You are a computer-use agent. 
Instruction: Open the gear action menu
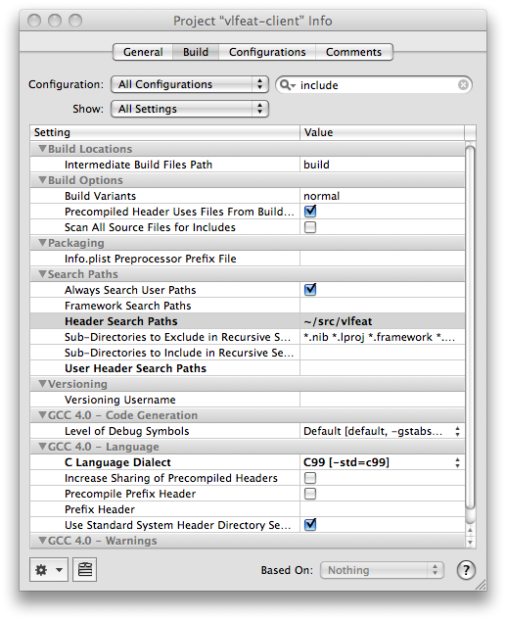coord(49,569)
